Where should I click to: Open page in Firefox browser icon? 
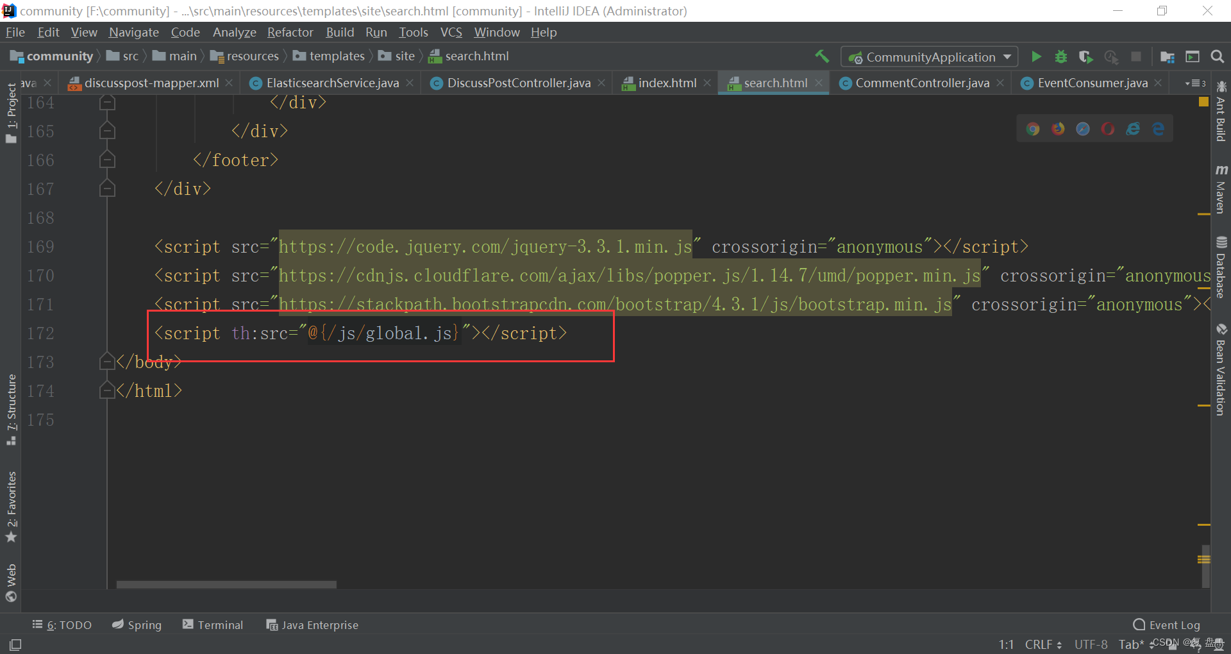(x=1058, y=129)
